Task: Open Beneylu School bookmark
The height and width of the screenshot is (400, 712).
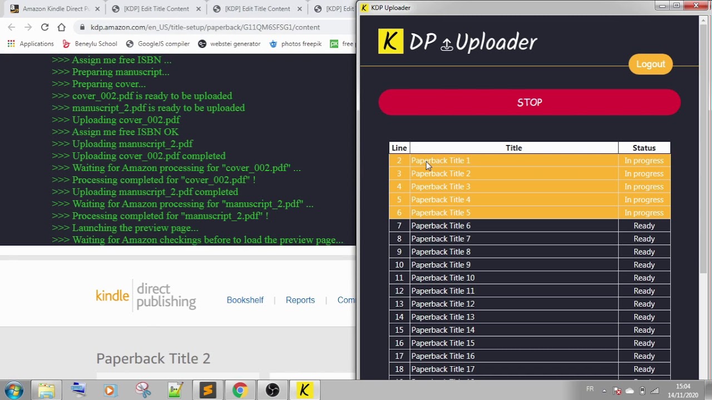Action: (x=90, y=43)
